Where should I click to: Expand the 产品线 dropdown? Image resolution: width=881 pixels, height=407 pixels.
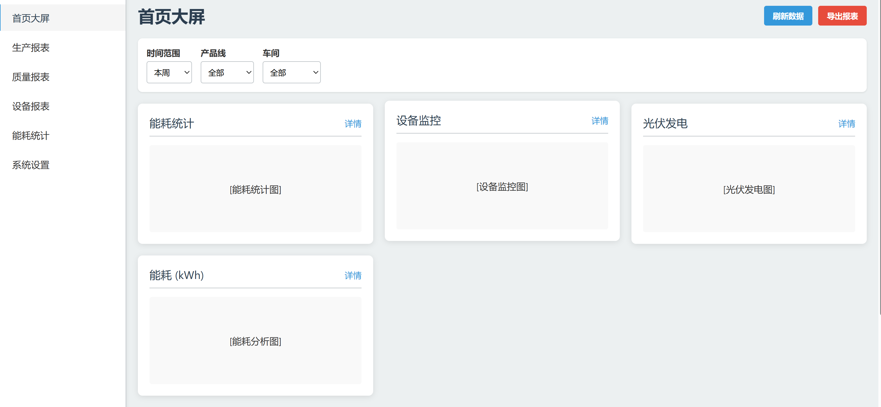pyautogui.click(x=227, y=72)
